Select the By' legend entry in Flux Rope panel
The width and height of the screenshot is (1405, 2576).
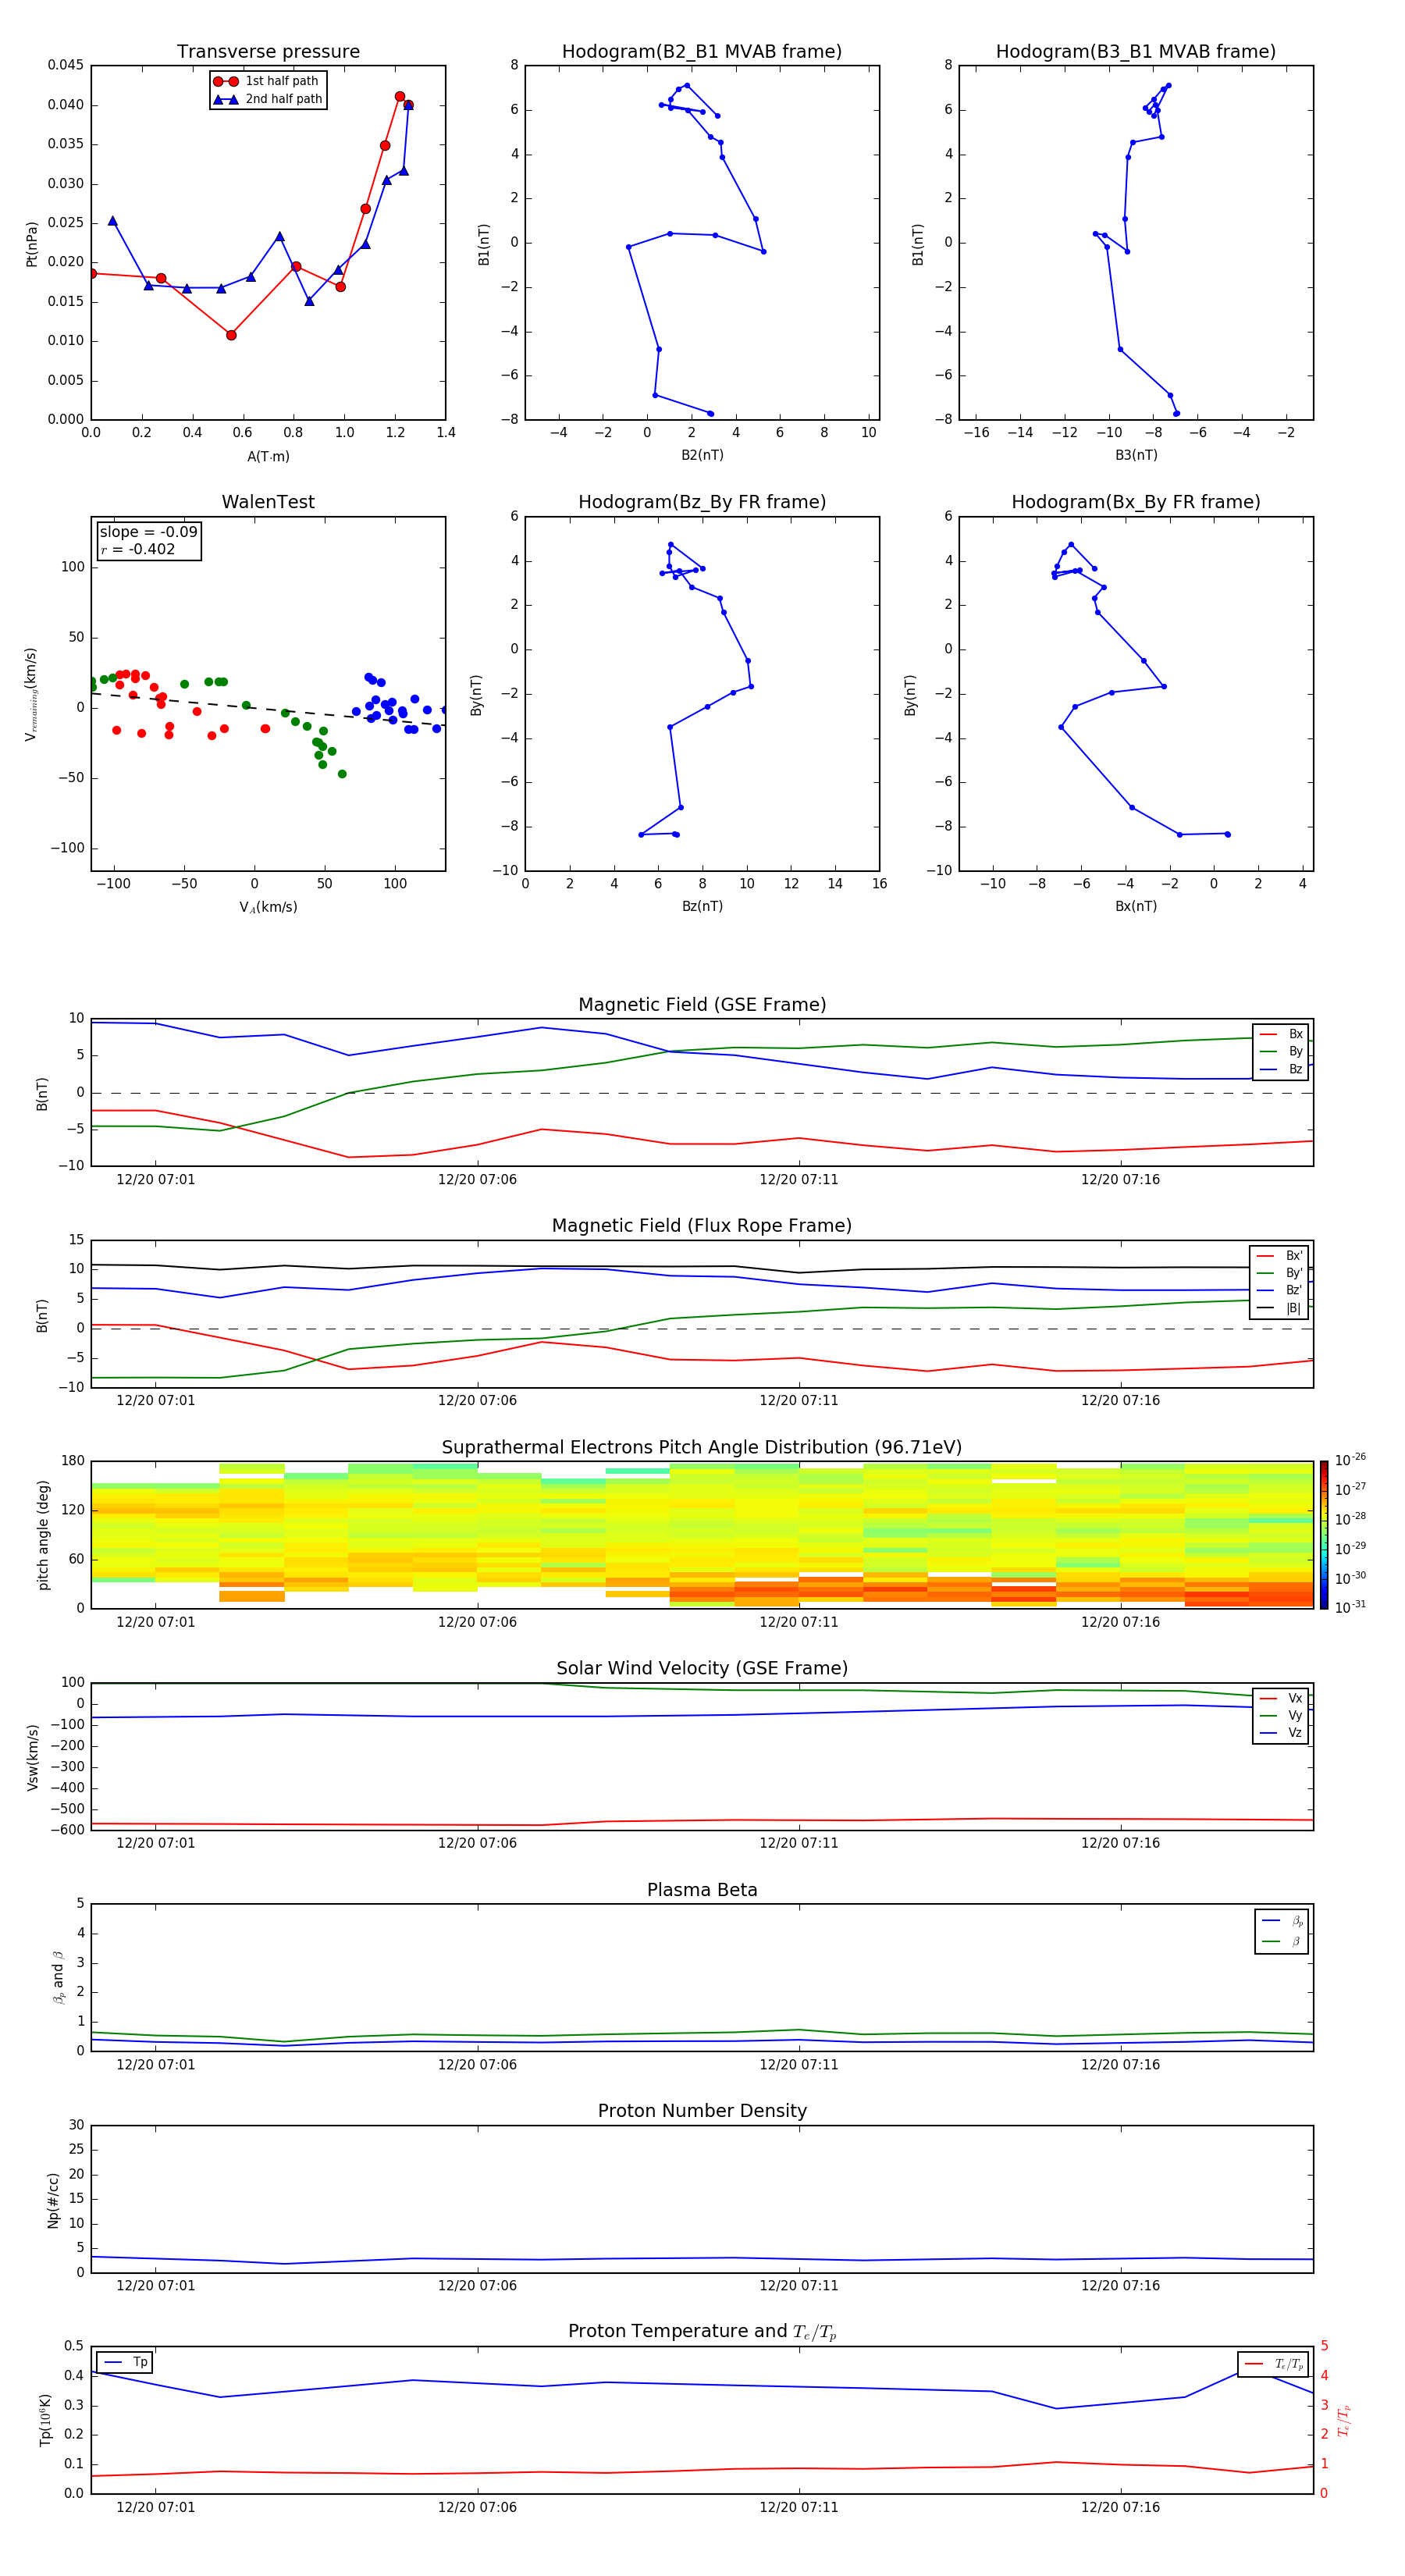[x=1279, y=1273]
